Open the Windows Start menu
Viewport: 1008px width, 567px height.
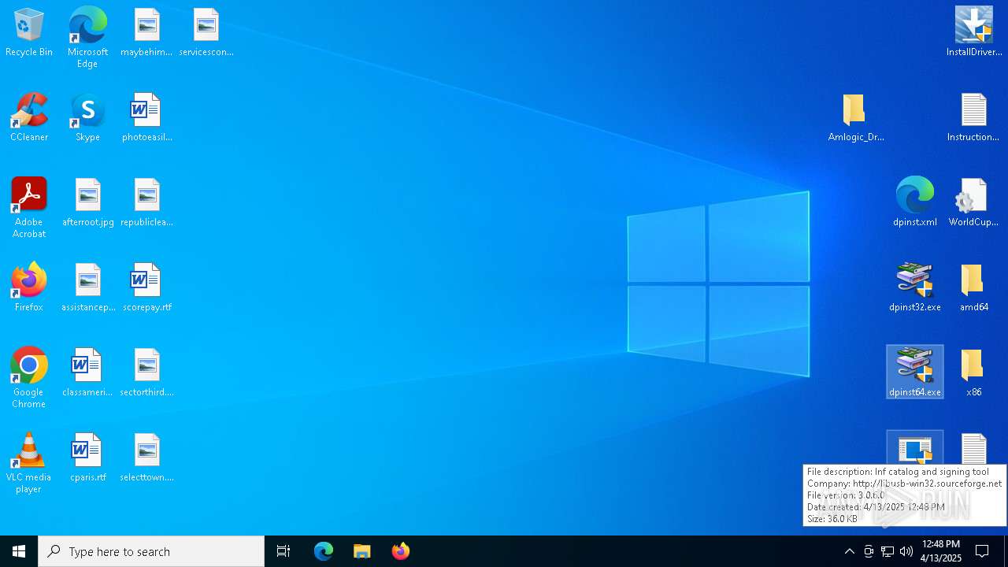click(x=19, y=551)
